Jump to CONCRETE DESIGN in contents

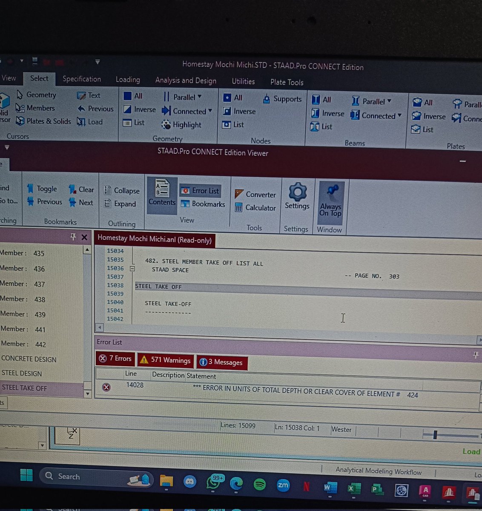[29, 359]
